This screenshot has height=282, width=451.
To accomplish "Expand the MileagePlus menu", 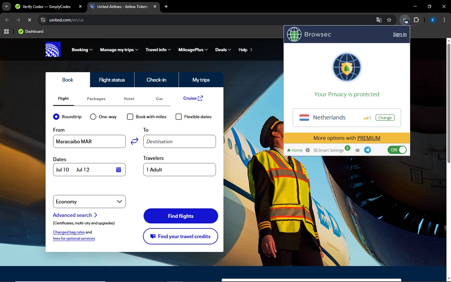I will click(193, 50).
